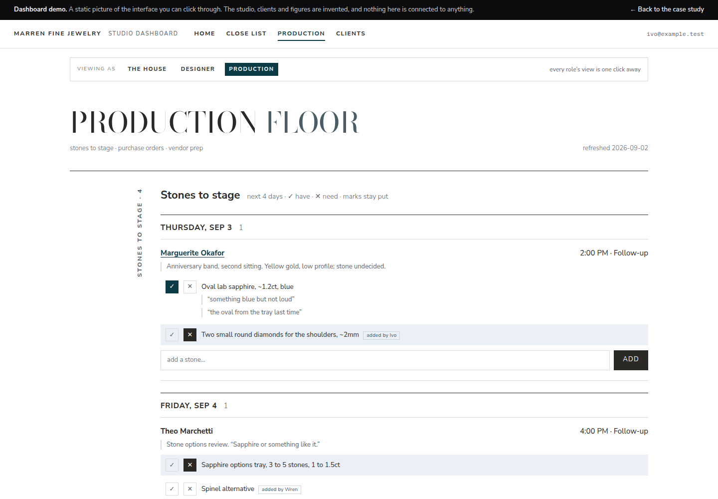Click Thursday, Sep 3 heading
This screenshot has height=499, width=718.
tap(196, 228)
